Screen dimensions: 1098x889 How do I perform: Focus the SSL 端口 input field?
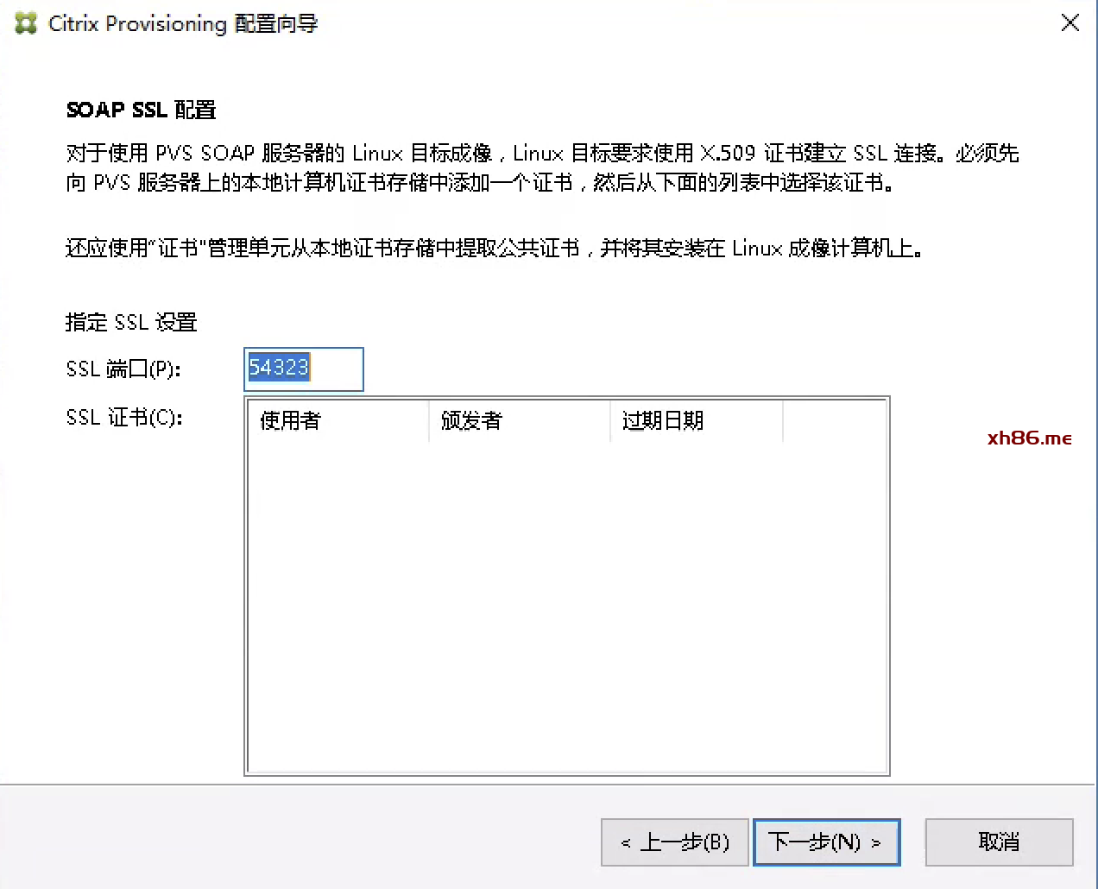coord(303,369)
